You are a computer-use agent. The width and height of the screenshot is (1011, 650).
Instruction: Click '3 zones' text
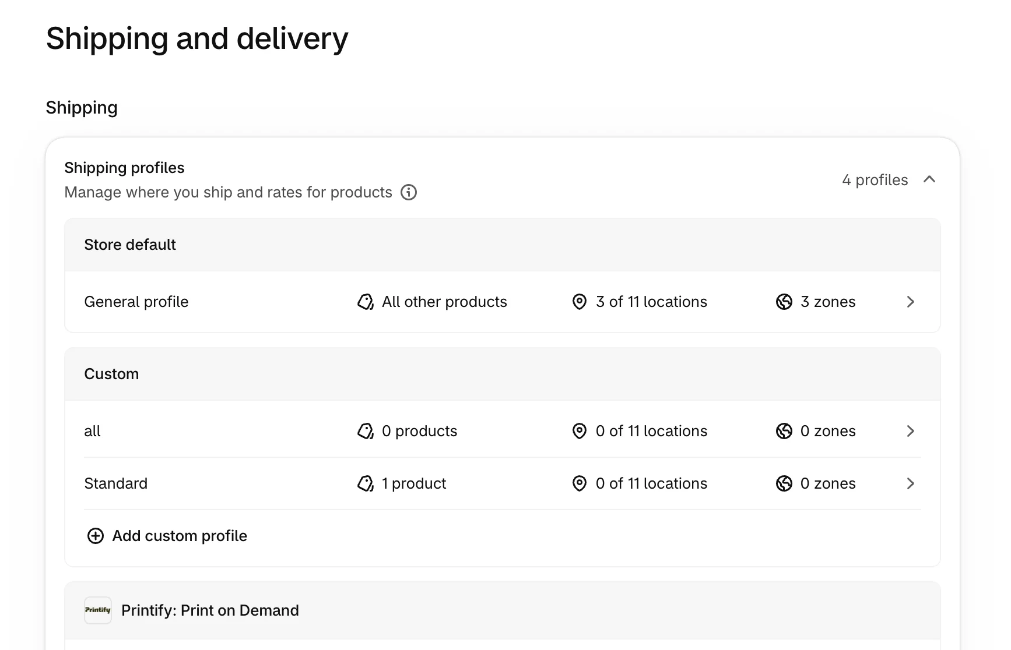click(828, 302)
